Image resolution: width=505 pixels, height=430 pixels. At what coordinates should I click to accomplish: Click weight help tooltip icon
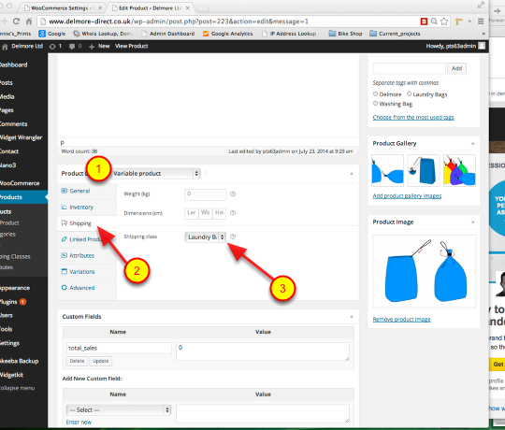[233, 193]
